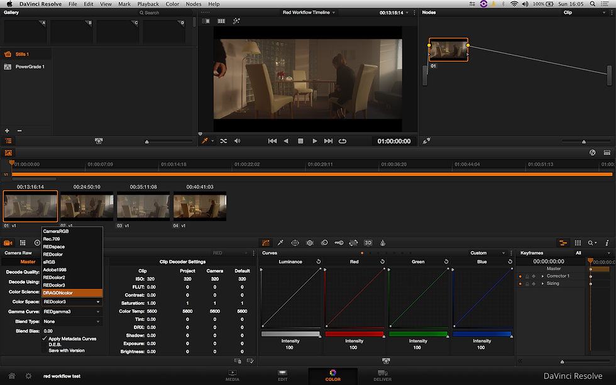Click the viewer magic wand enhance icon
616x385 pixels.
(x=236, y=21)
